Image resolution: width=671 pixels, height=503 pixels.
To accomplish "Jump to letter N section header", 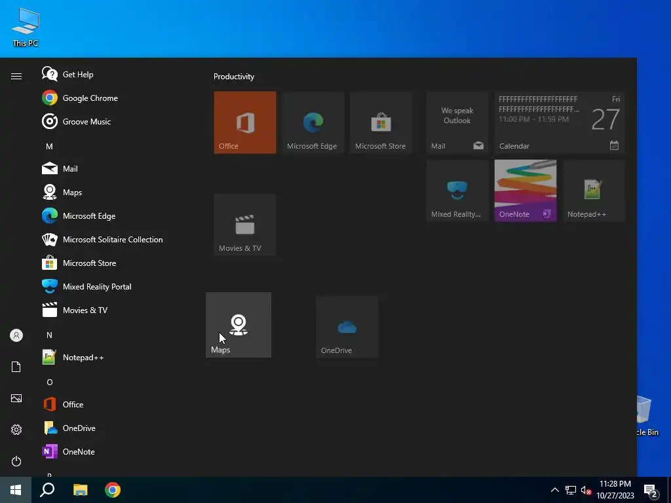I will (49, 335).
